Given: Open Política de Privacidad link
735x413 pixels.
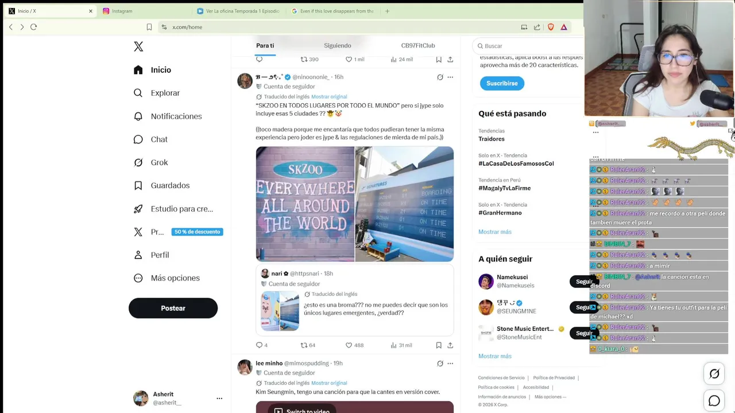Looking at the screenshot, I should point(554,377).
